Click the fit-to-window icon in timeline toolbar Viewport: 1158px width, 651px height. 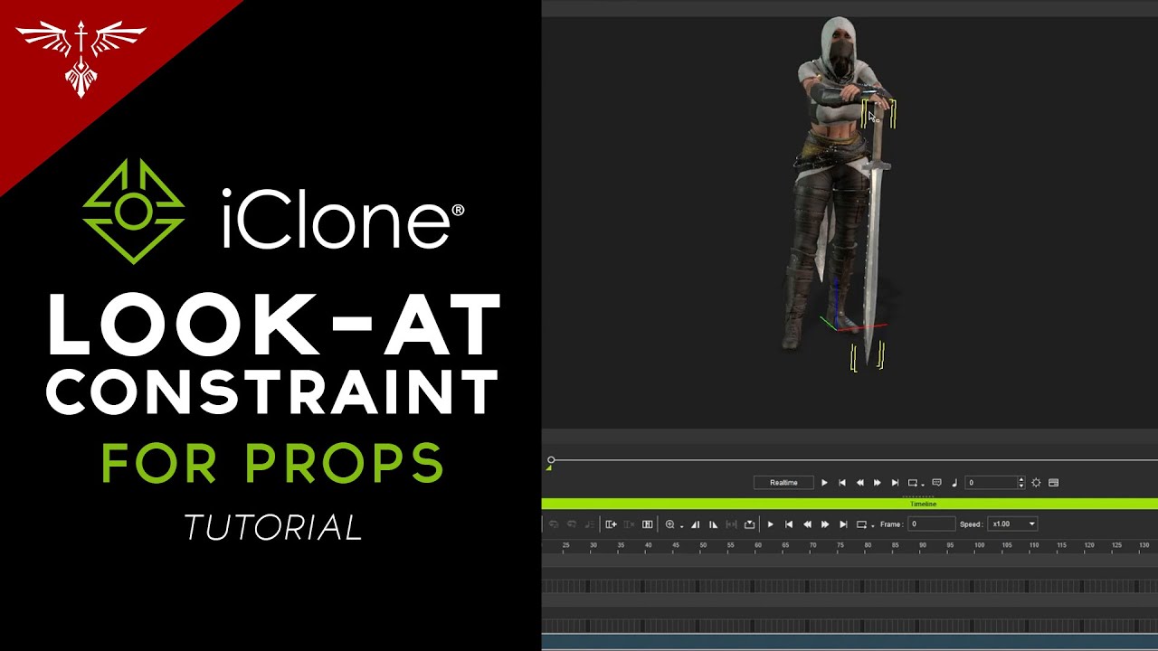click(731, 524)
